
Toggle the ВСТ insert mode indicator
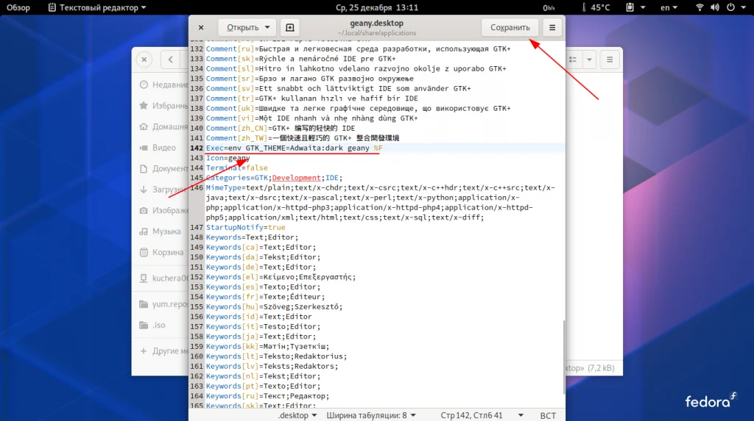[x=548, y=416]
